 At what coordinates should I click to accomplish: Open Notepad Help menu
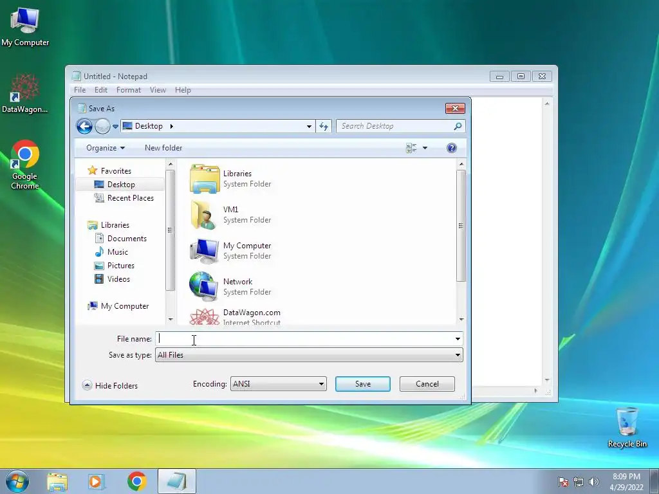[x=183, y=90]
